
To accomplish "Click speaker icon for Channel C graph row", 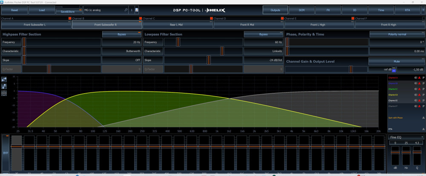I will (416, 89).
